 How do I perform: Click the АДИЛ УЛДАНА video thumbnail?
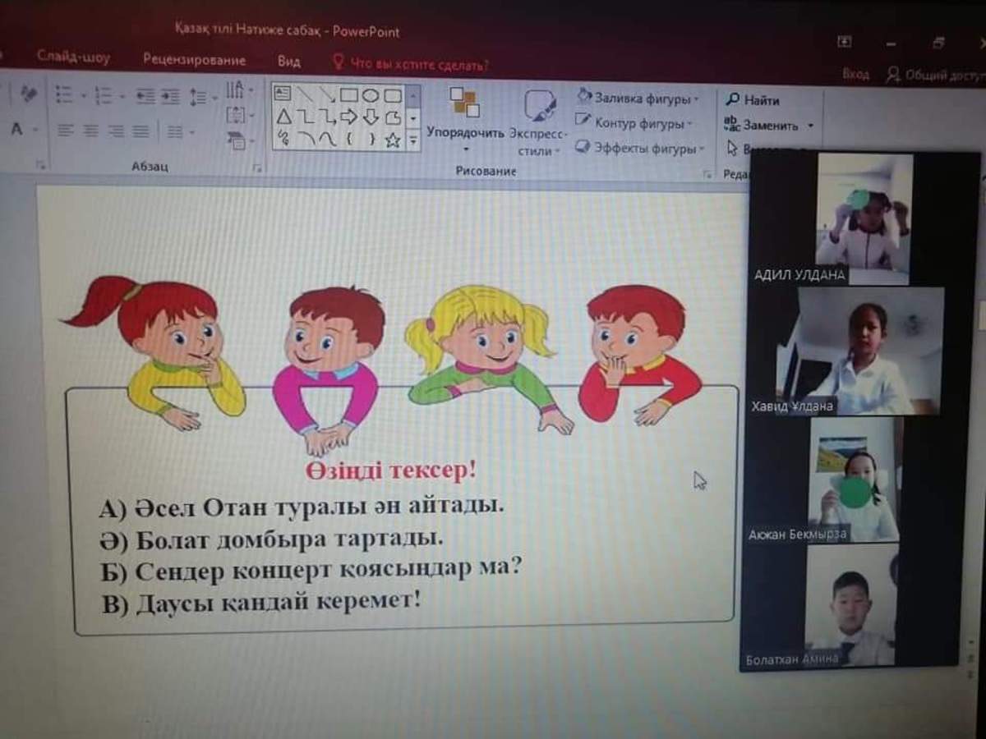864,219
